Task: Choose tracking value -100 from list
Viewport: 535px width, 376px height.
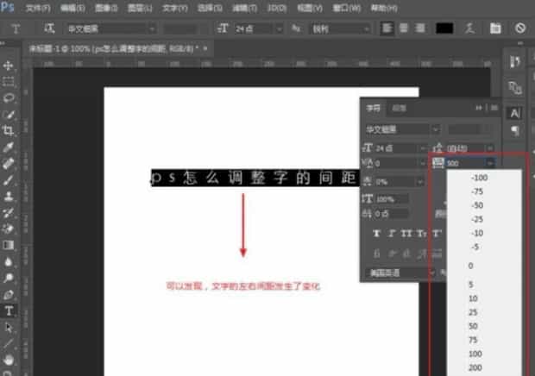Action: click(477, 178)
